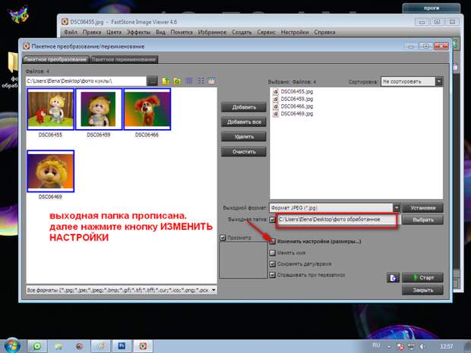Click the DSC06469.jpg file icon in selected list

pyautogui.click(x=276, y=114)
